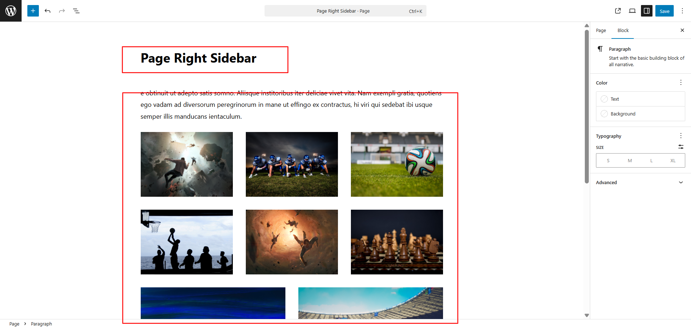
Task: Switch to the Page tab
Action: tap(601, 31)
